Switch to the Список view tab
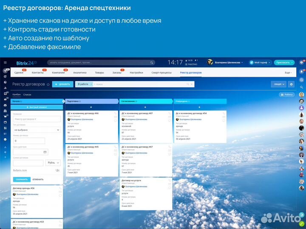The width and height of the screenshot is (306, 229). [x=27, y=95]
